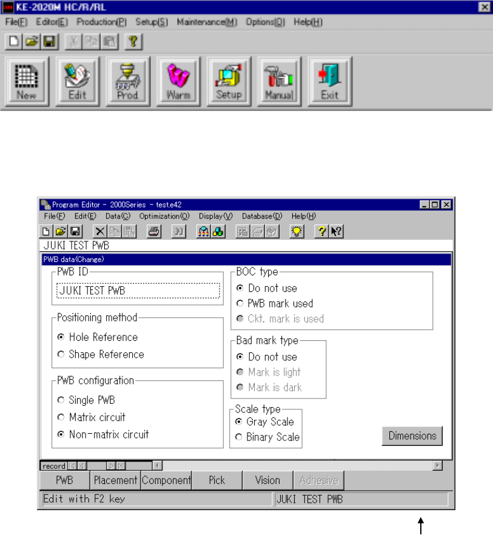The image size is (493, 535).
Task: Click the colored blocks icon
Action: click(x=218, y=231)
